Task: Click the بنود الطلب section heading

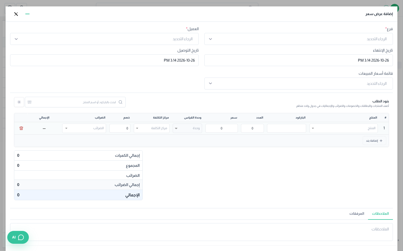Action: [381, 101]
